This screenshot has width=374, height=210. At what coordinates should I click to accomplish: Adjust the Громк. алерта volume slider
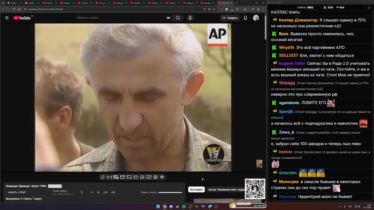170,192
